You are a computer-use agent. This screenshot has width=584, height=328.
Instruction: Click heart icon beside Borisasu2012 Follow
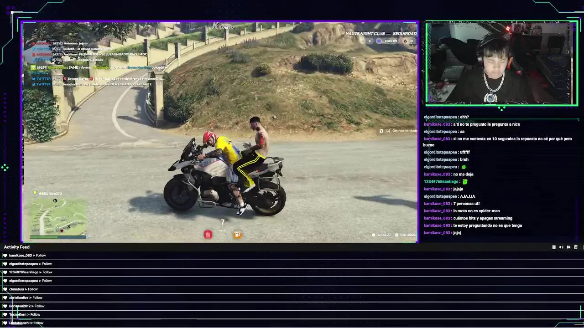pos(5,306)
